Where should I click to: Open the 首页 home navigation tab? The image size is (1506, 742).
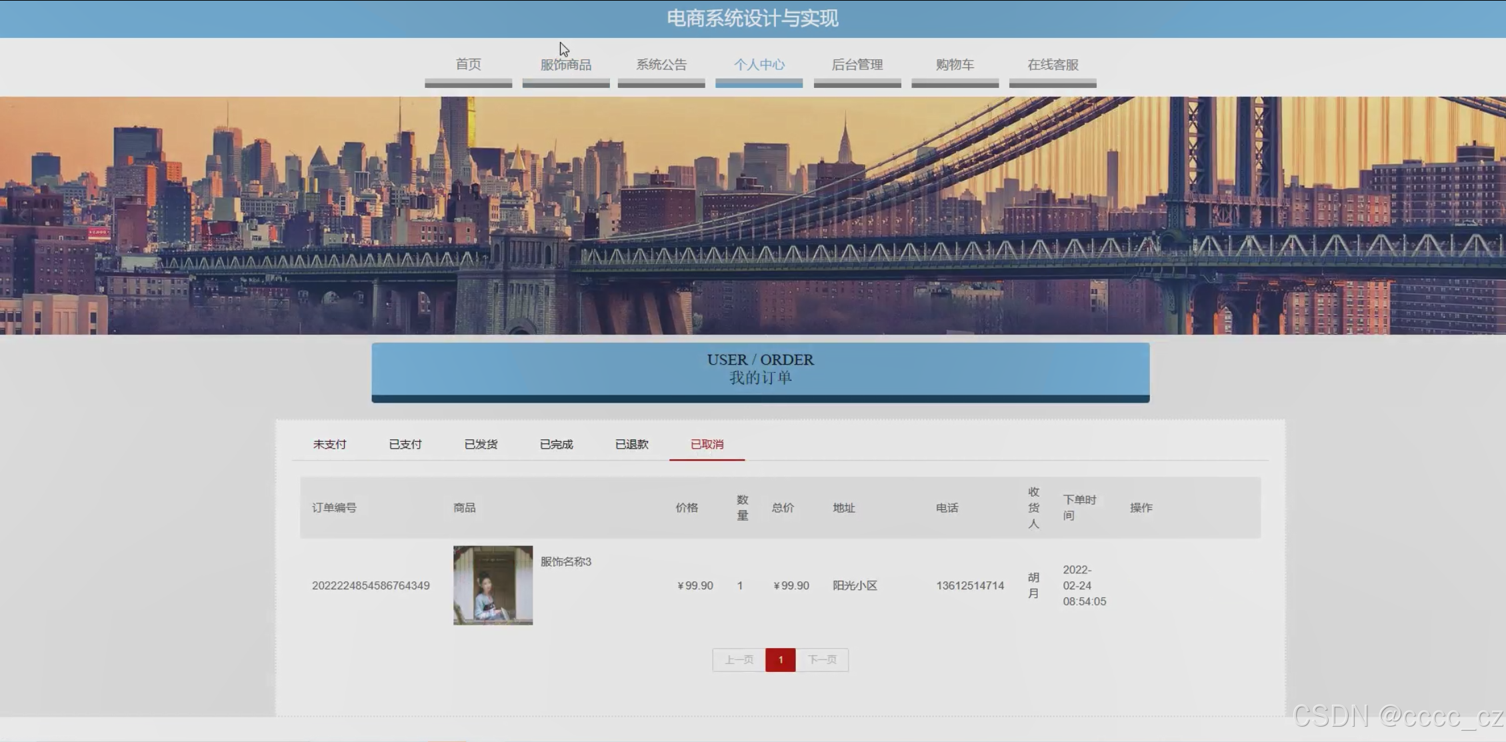[x=468, y=65]
